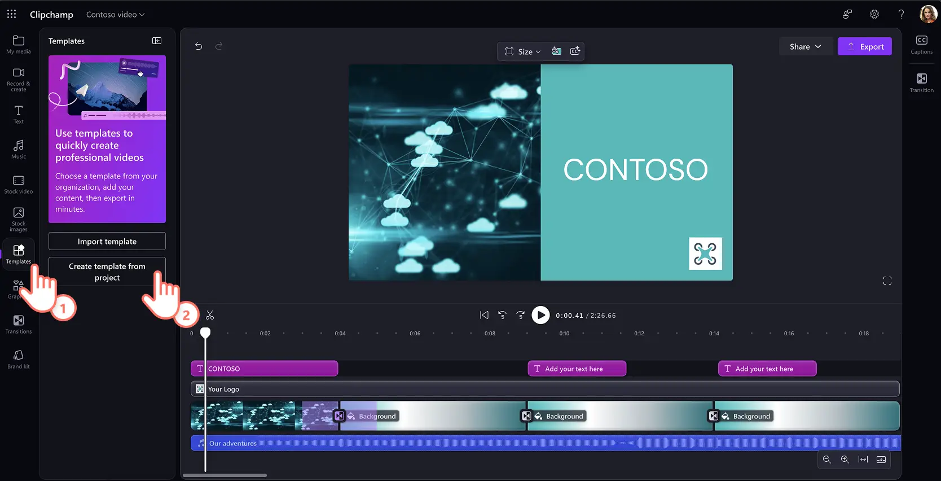Select the Your Logo track clip
Image resolution: width=941 pixels, height=481 pixels.
(545, 389)
